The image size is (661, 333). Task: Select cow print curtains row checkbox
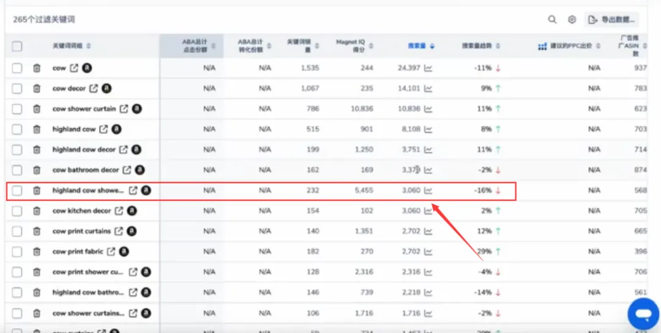17,231
